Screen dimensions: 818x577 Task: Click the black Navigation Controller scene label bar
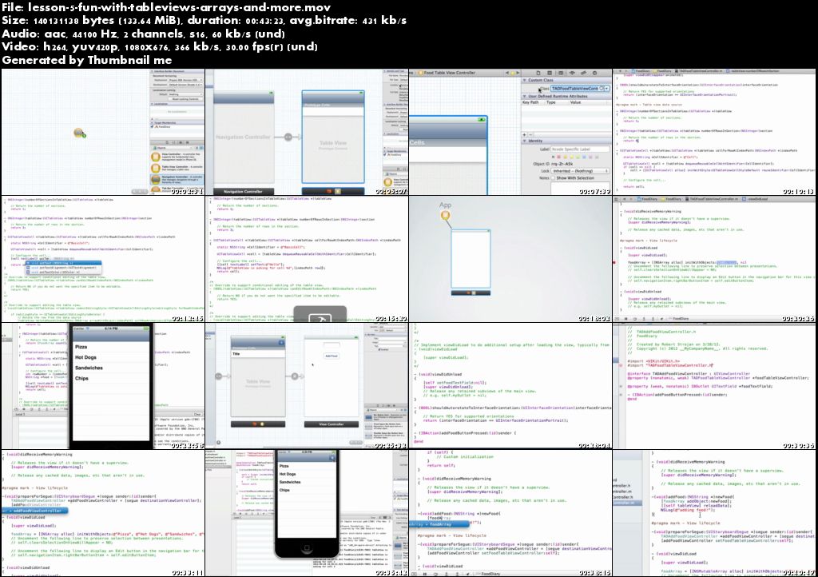pyautogui.click(x=243, y=192)
